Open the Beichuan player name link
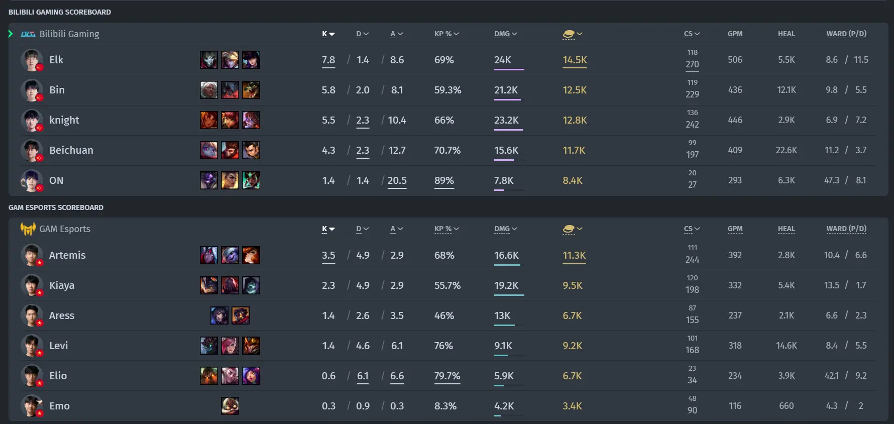This screenshot has width=894, height=424. point(71,150)
